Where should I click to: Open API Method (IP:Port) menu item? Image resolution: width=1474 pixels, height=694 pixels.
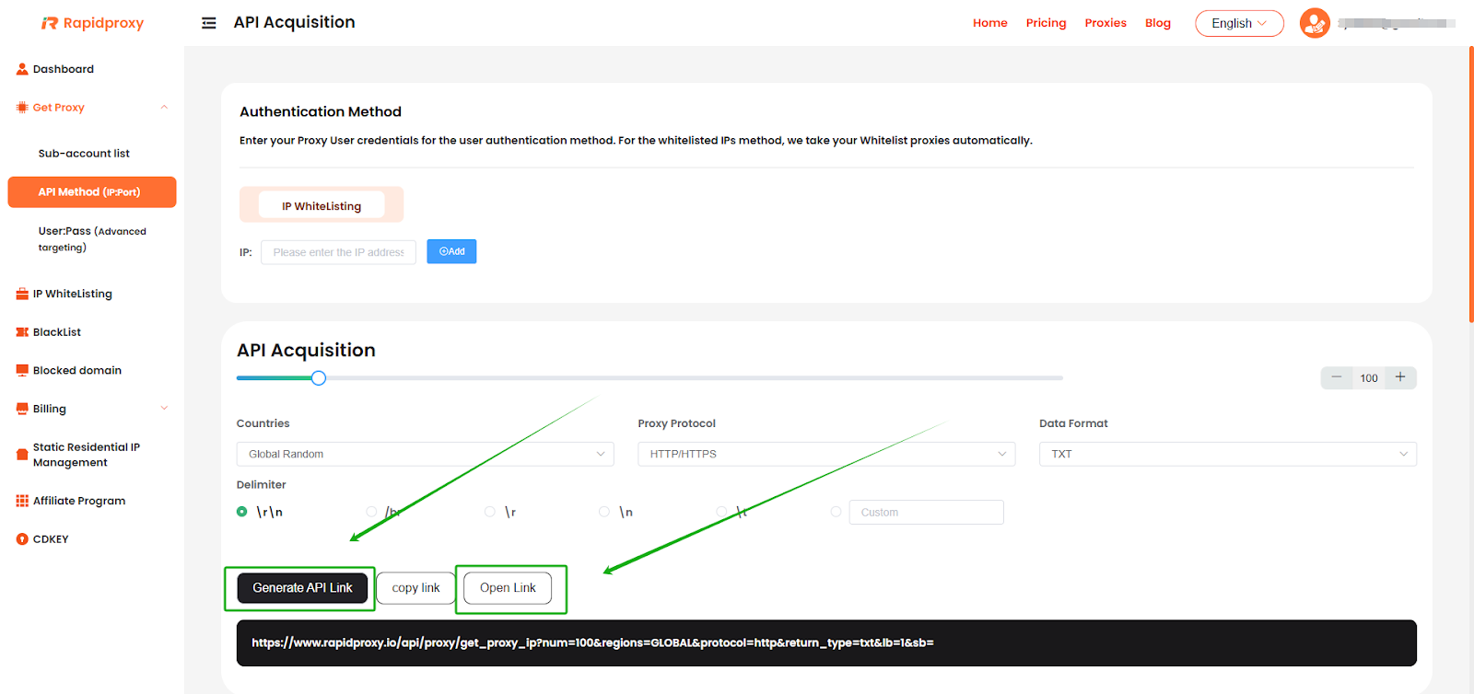coord(92,192)
